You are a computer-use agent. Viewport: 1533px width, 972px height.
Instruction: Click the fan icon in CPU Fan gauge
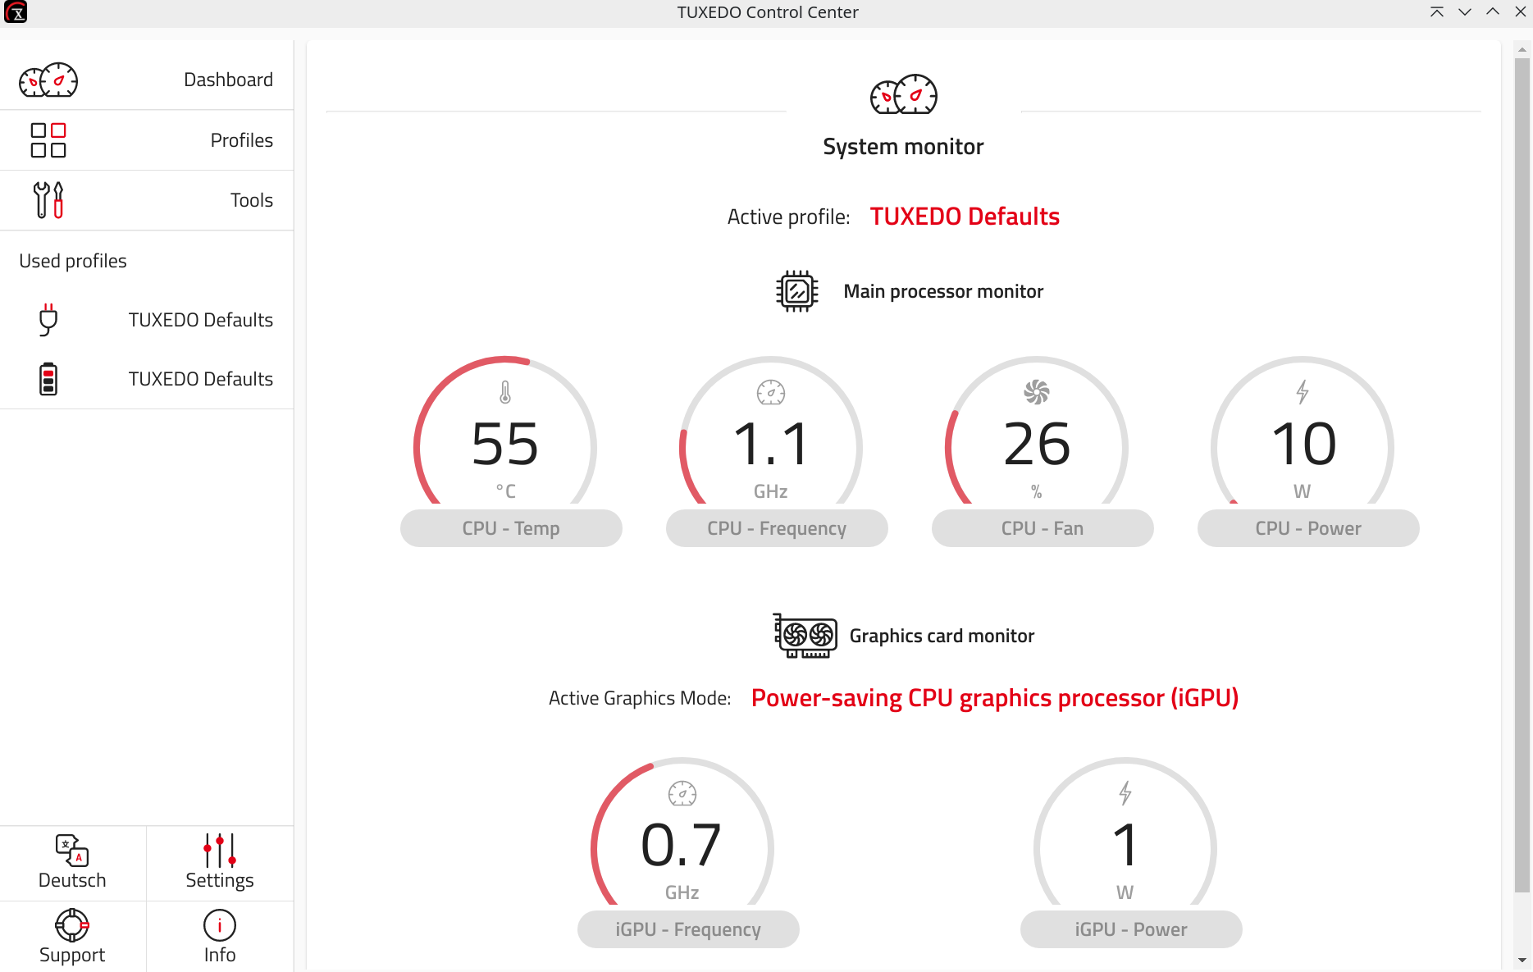[x=1037, y=392]
